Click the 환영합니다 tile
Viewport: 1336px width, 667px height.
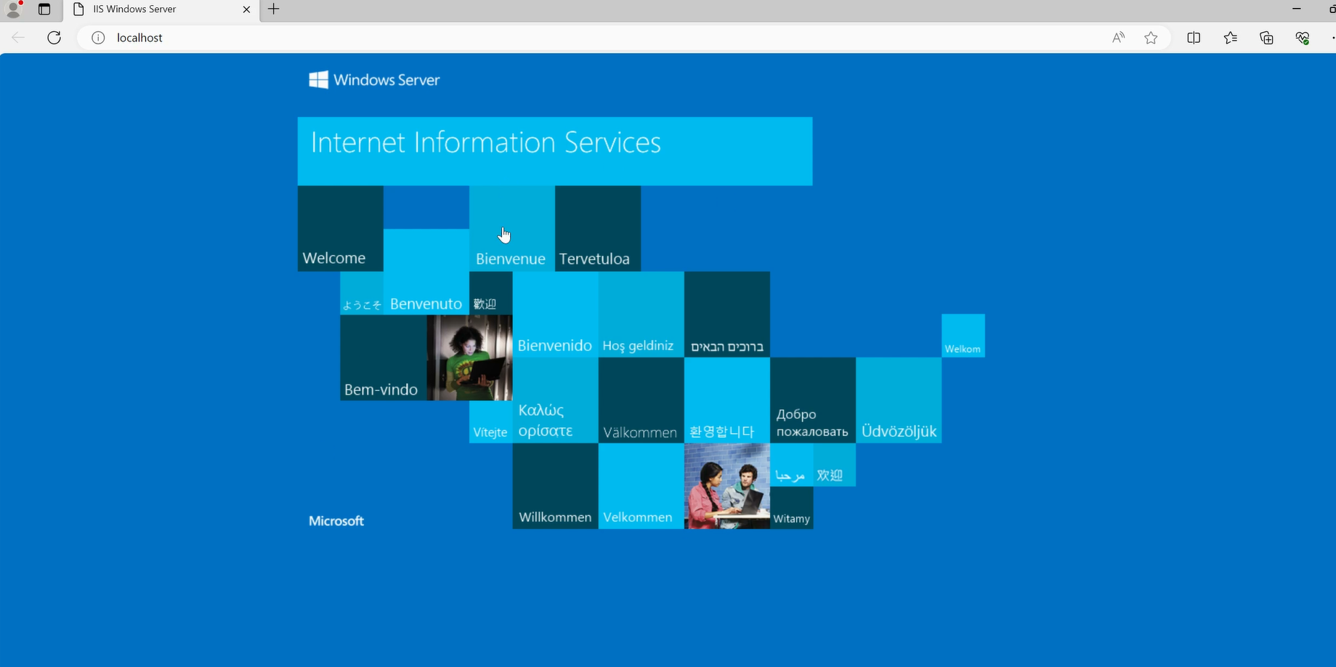tap(726, 400)
